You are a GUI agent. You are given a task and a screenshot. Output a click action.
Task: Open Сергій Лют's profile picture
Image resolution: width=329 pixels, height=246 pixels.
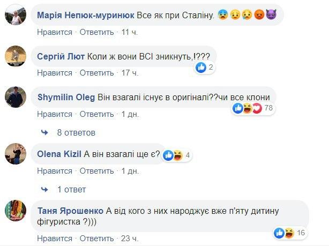click(16, 55)
